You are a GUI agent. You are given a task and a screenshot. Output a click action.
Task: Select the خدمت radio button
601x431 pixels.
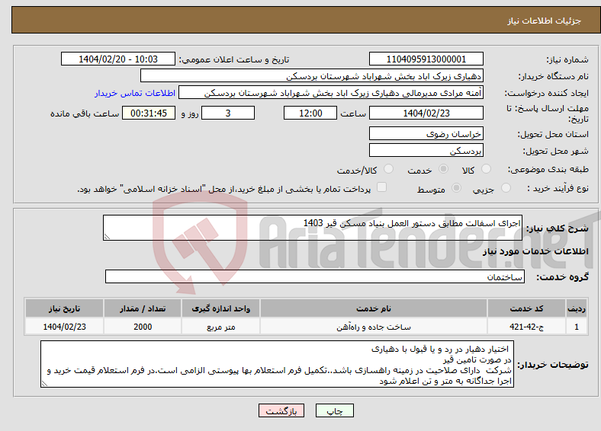(x=443, y=169)
